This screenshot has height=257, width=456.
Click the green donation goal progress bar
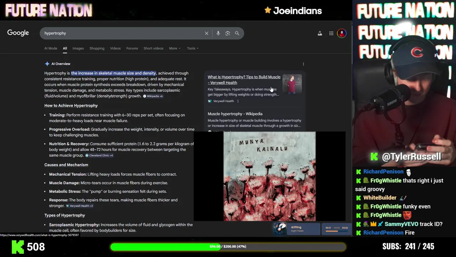(x=228, y=247)
